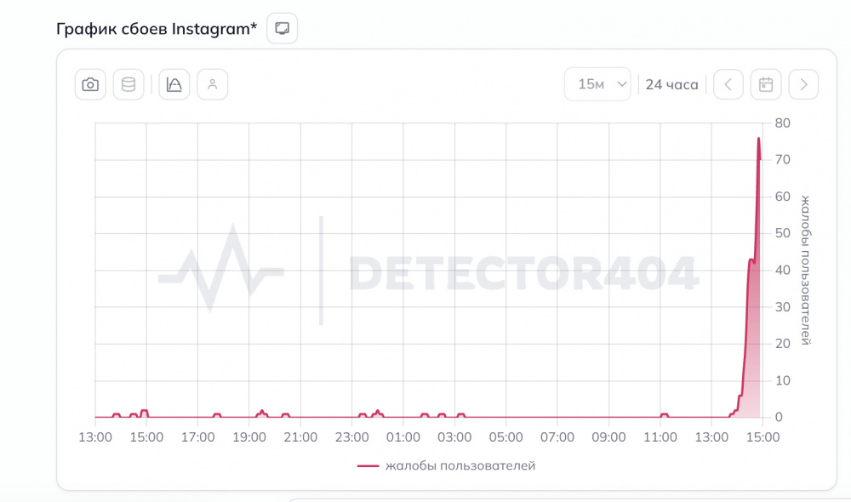Go to previous period with left arrow
The image size is (851, 502).
point(728,85)
